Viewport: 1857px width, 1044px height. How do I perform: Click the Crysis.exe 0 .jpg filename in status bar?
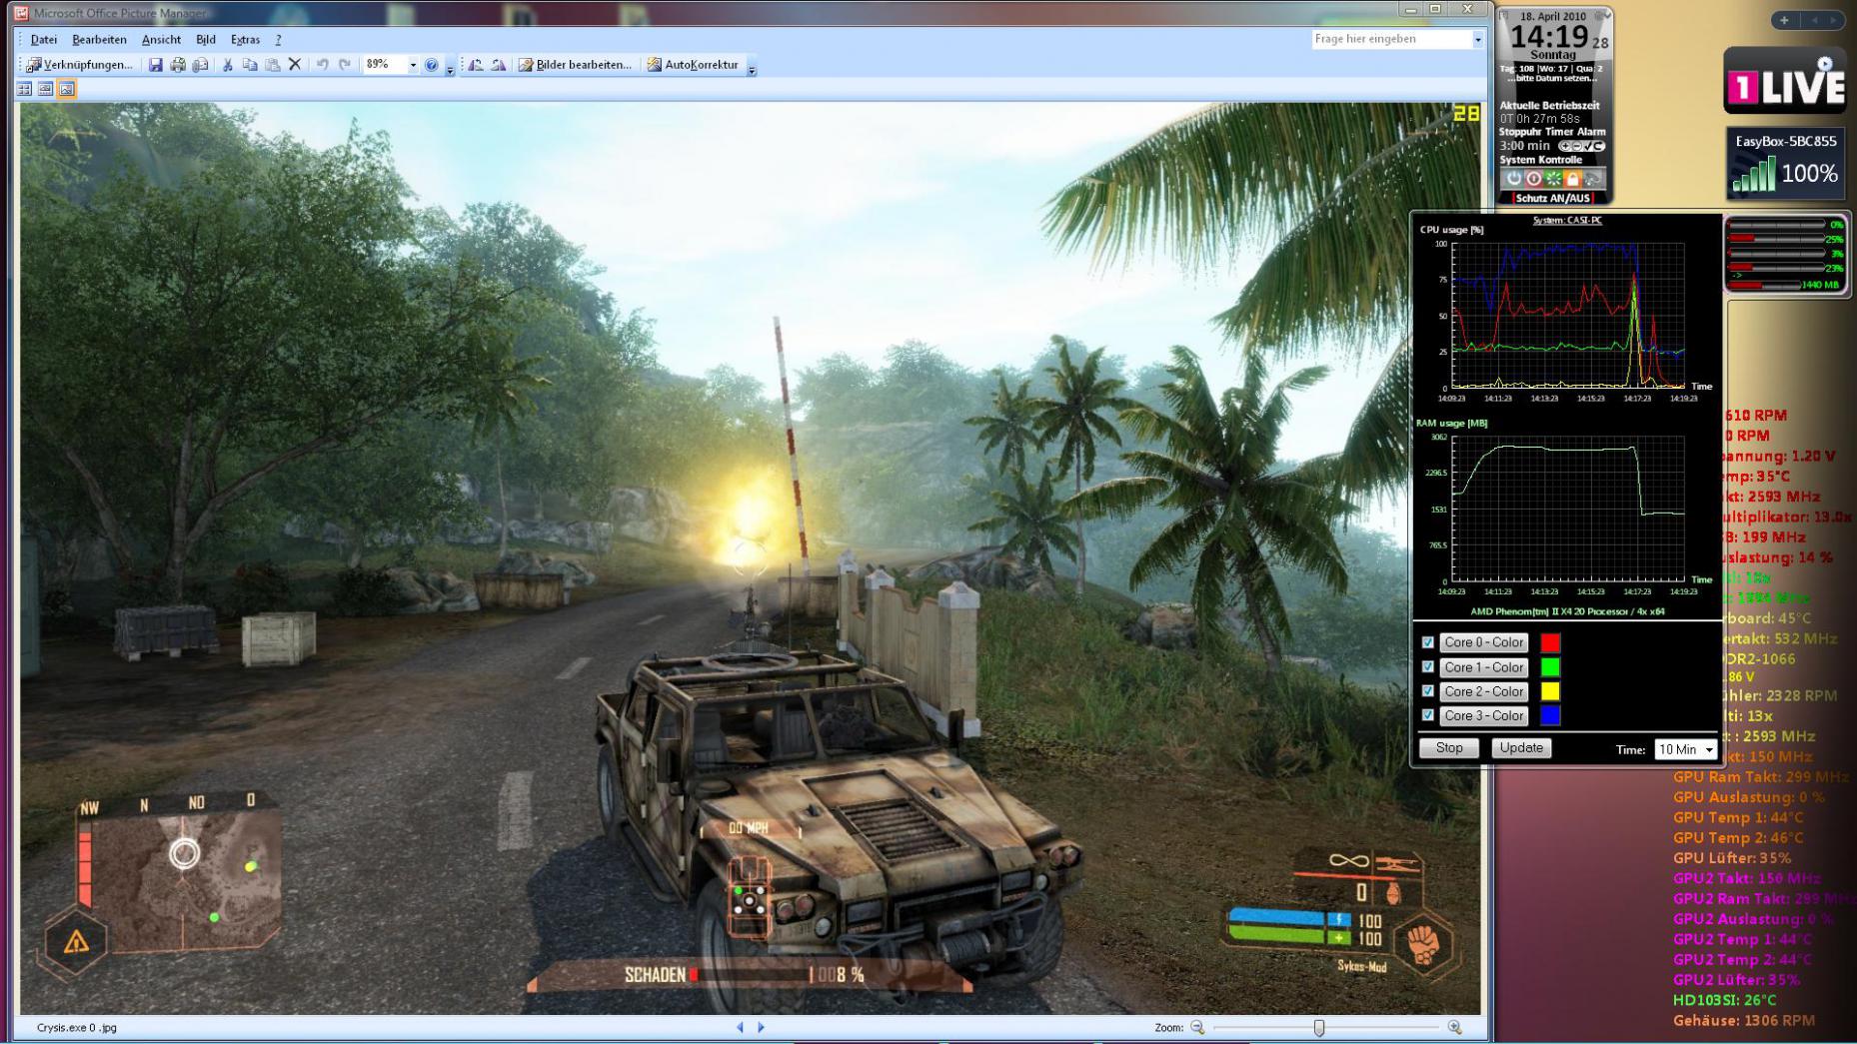tap(77, 1027)
